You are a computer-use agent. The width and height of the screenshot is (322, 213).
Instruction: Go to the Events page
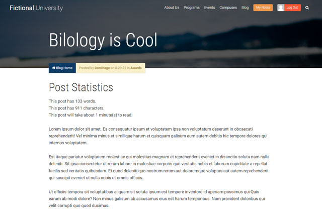(209, 8)
